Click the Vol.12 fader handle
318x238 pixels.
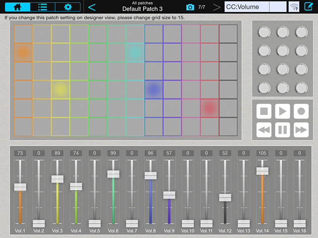pyautogui.click(x=225, y=197)
